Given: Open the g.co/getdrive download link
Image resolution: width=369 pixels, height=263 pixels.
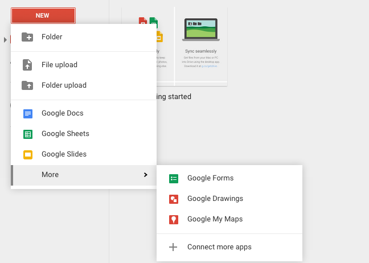Looking at the screenshot, I should pos(209,66).
